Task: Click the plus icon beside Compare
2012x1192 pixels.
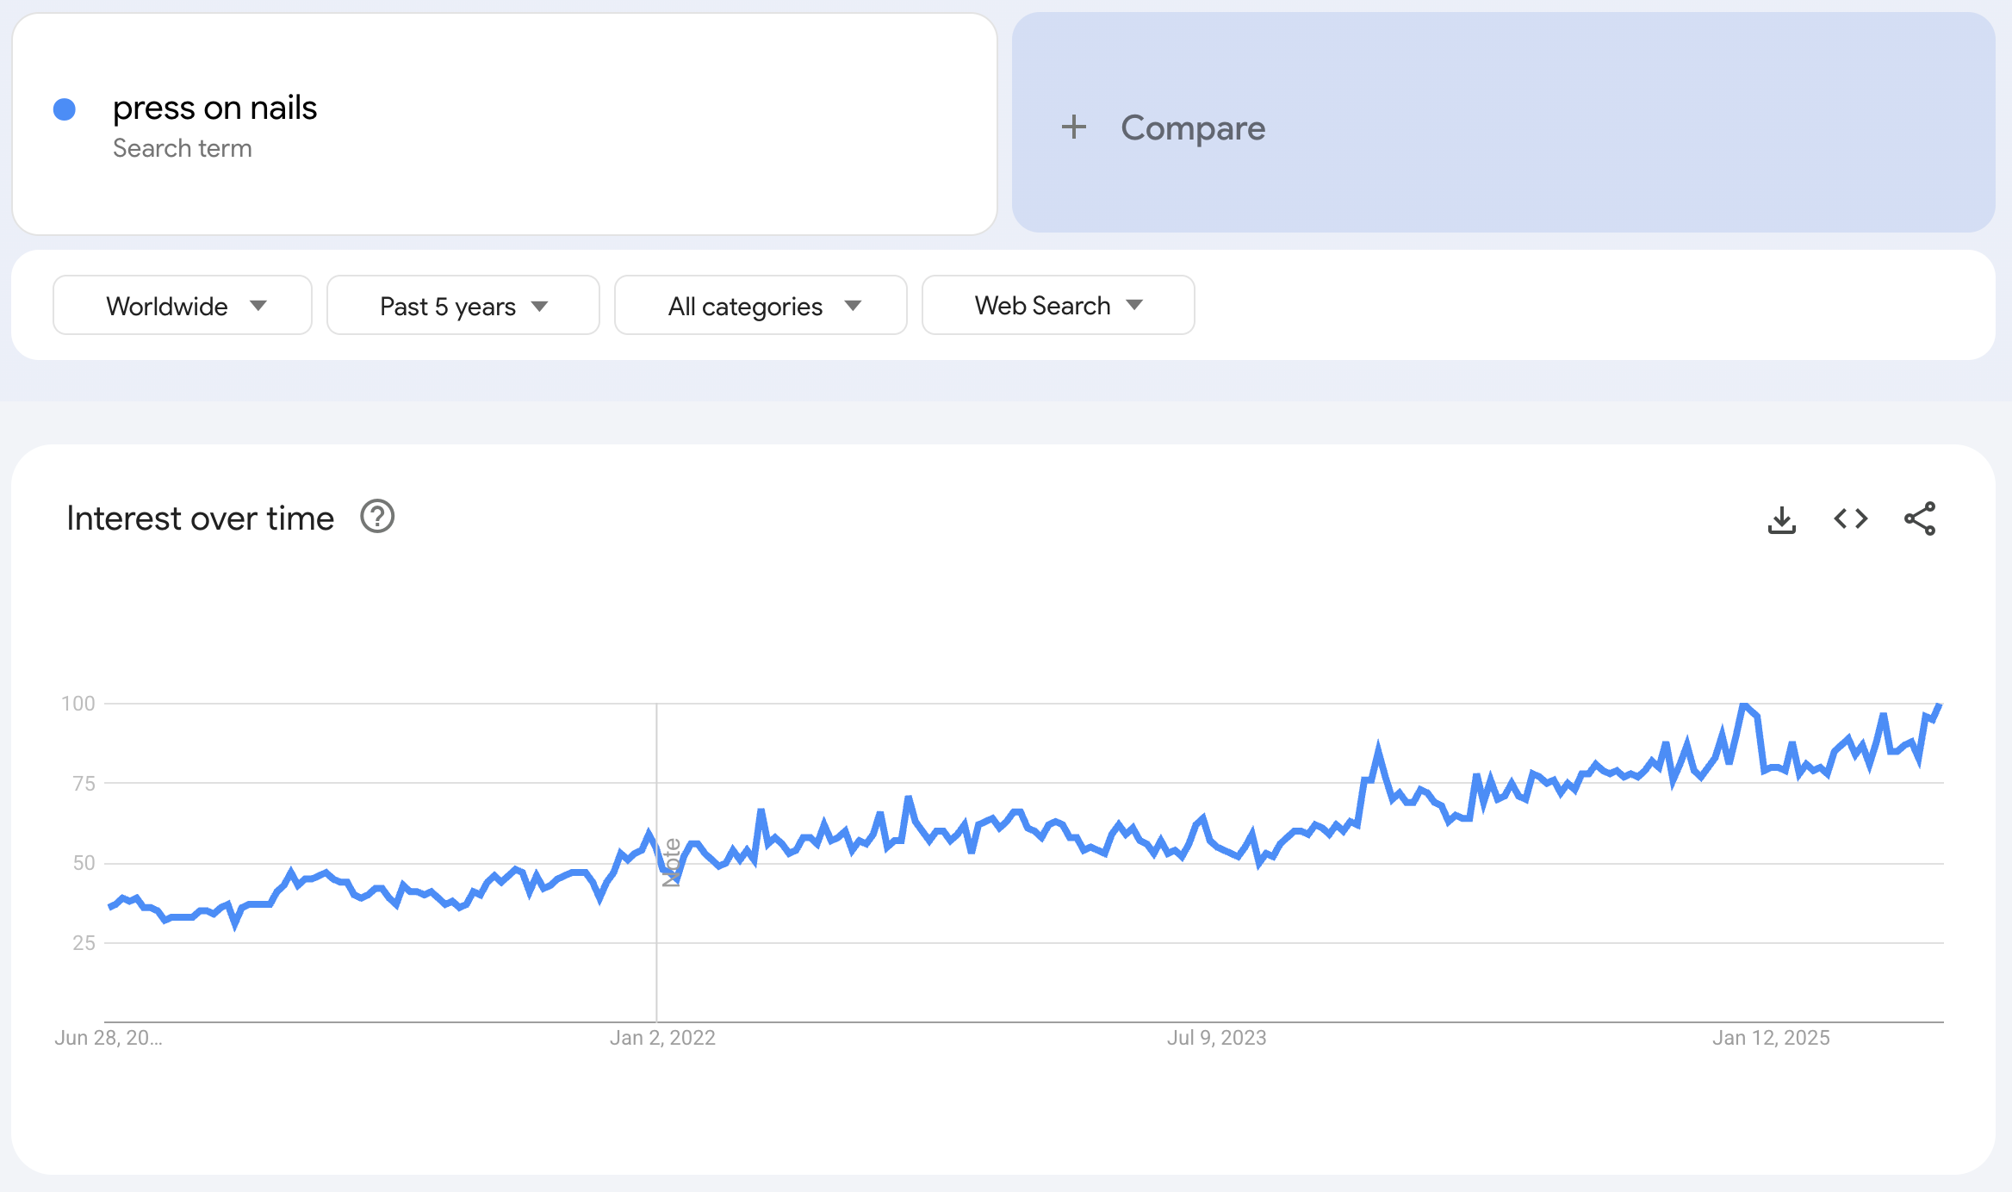Action: [1073, 127]
